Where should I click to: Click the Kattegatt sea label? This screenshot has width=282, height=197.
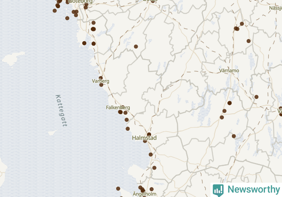pos(62,111)
